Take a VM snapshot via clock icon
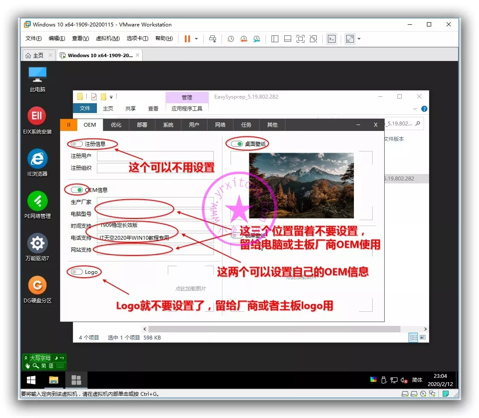Screen dimensions: 479x418 [231, 39]
